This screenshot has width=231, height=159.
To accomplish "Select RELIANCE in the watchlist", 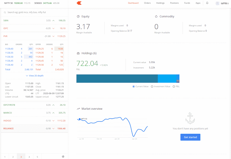I will click(x=35, y=129).
